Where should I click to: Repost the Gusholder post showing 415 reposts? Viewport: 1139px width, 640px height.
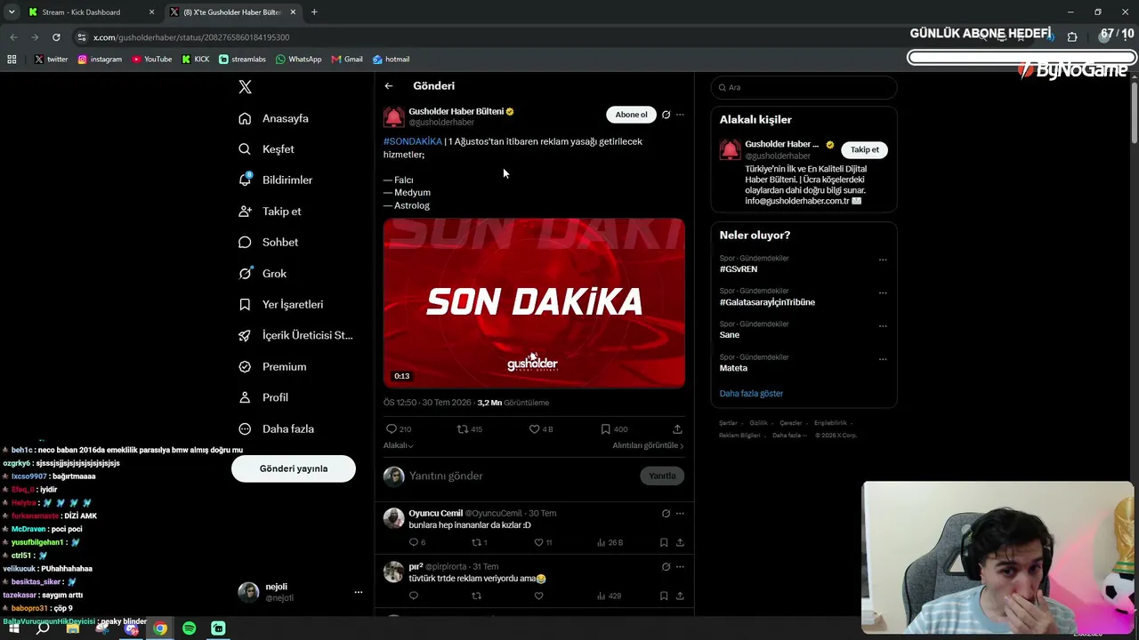click(x=462, y=428)
